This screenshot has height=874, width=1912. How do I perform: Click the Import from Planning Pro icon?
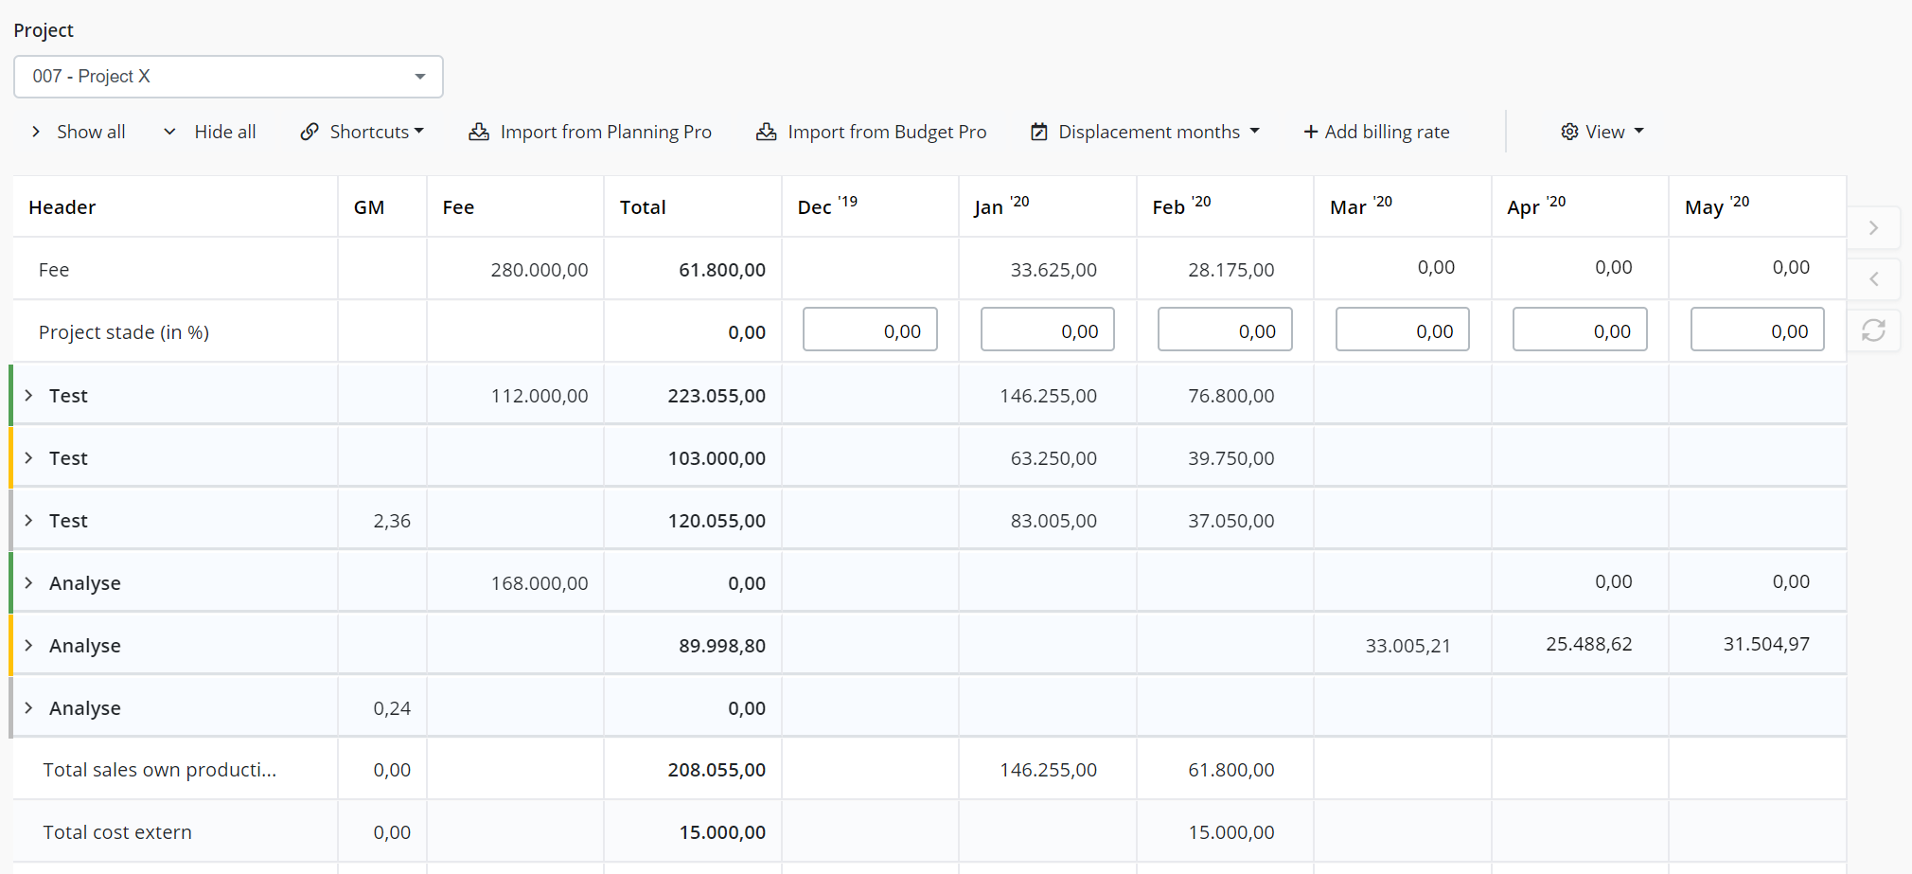(x=479, y=132)
